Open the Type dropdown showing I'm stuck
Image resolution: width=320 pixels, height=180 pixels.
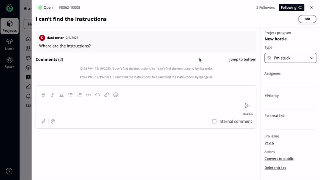[x=290, y=58]
